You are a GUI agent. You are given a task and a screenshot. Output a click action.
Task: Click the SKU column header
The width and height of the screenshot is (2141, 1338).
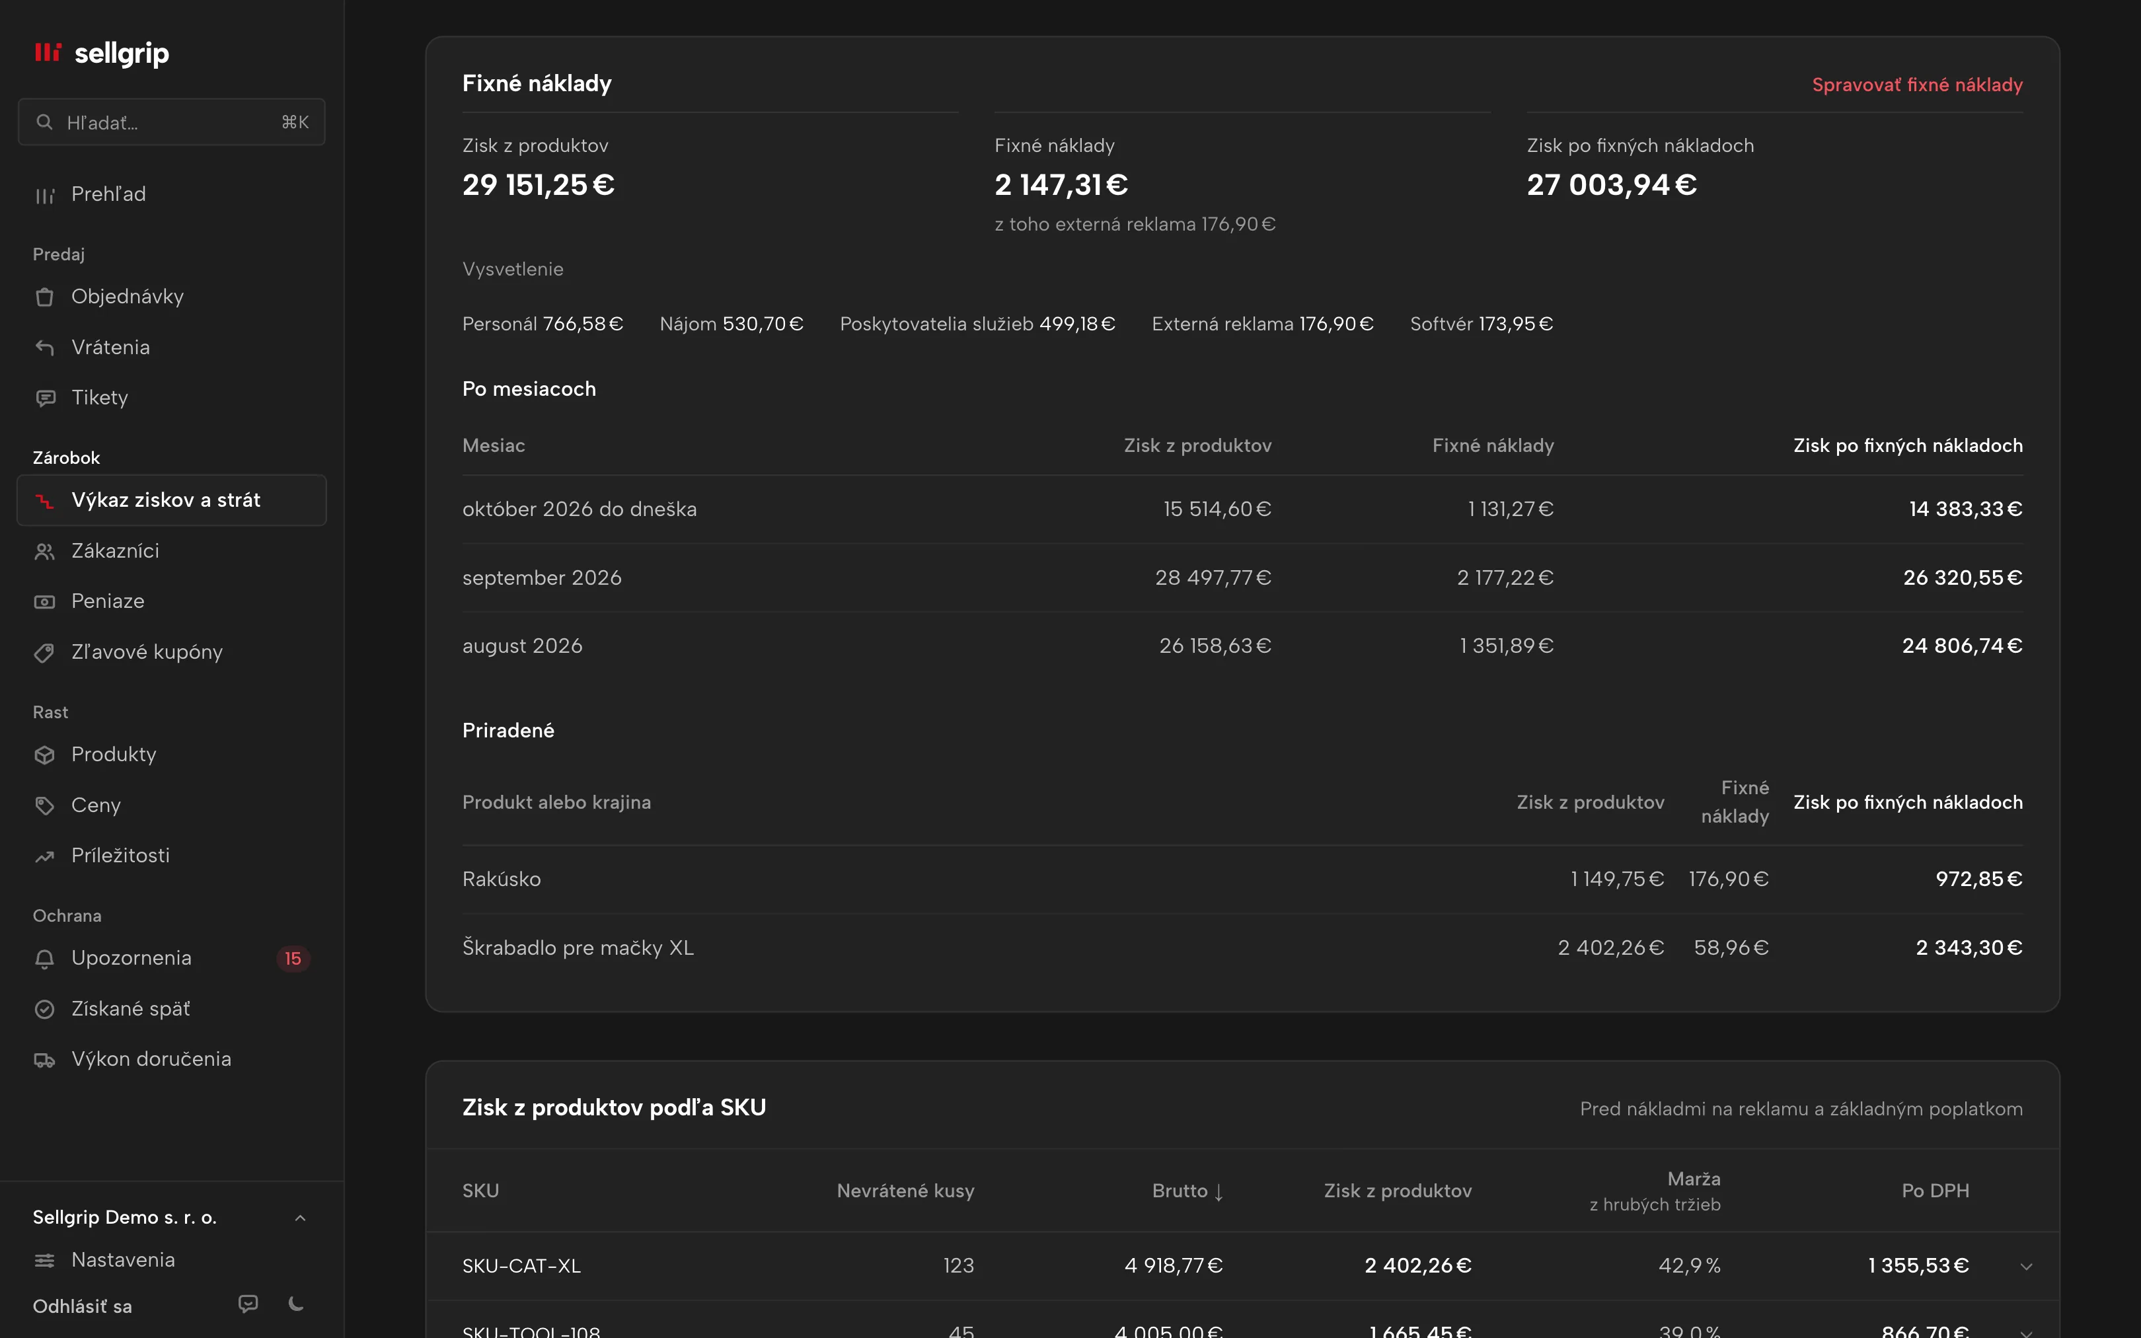(480, 1191)
